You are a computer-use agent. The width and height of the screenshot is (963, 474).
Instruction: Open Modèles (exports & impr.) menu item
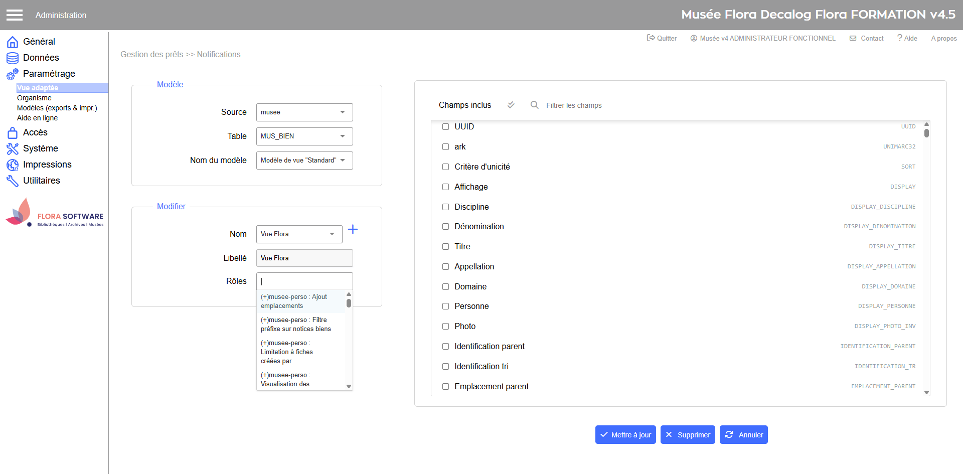click(x=57, y=108)
